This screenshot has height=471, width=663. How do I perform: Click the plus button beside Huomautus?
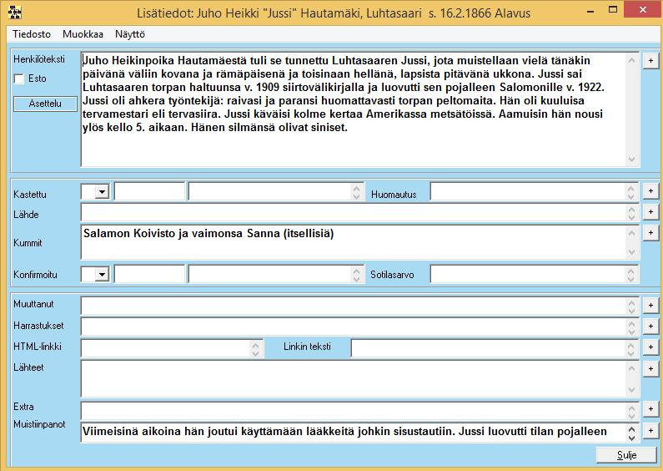click(x=650, y=191)
